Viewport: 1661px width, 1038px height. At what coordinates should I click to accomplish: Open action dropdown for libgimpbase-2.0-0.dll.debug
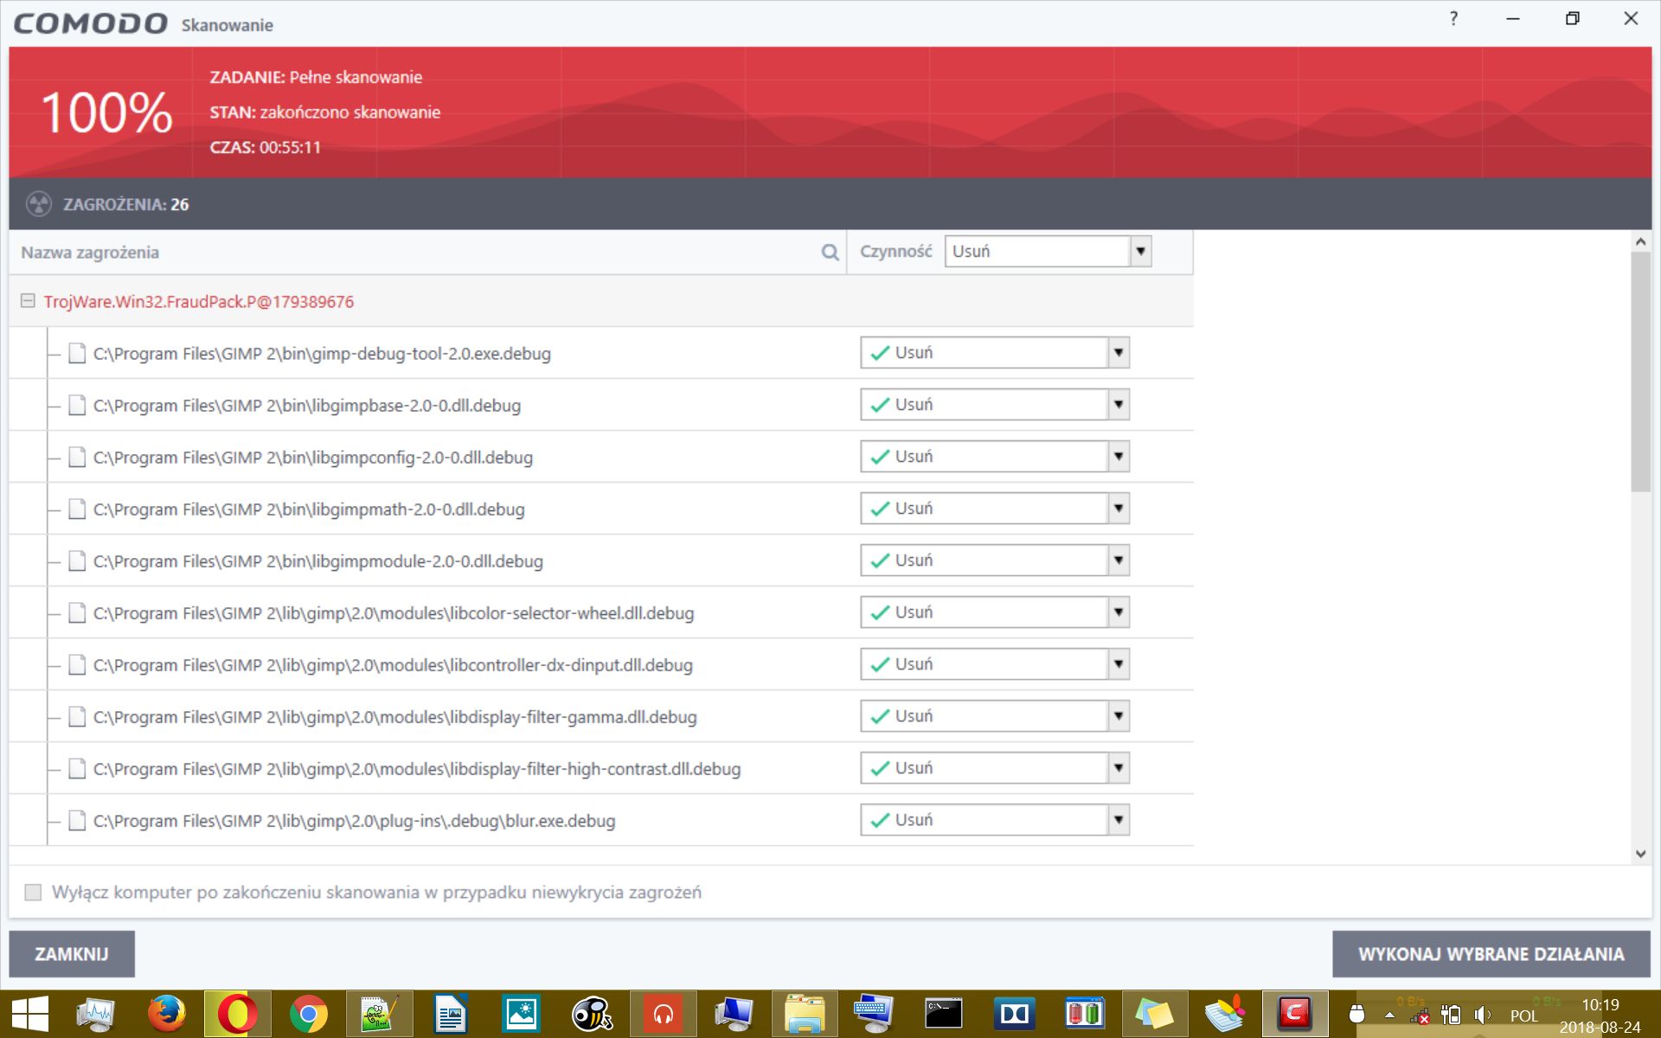click(1119, 405)
